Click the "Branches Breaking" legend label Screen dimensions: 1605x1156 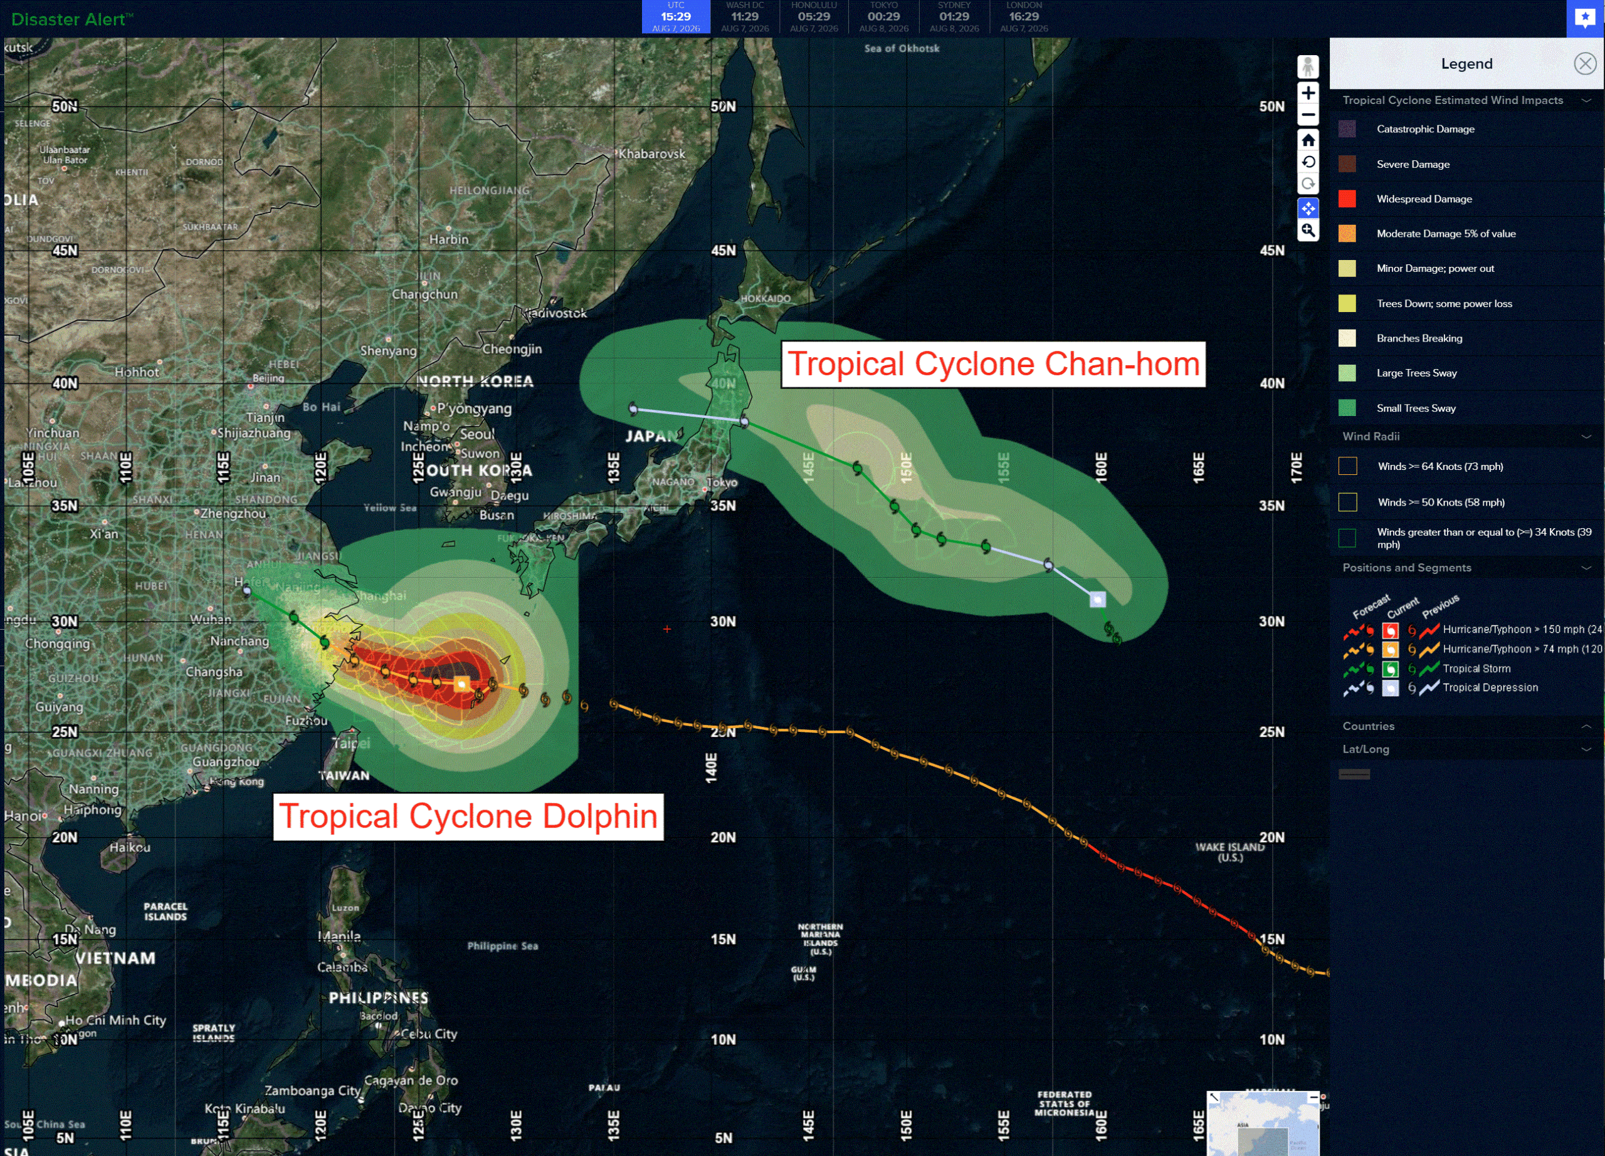[x=1419, y=339]
